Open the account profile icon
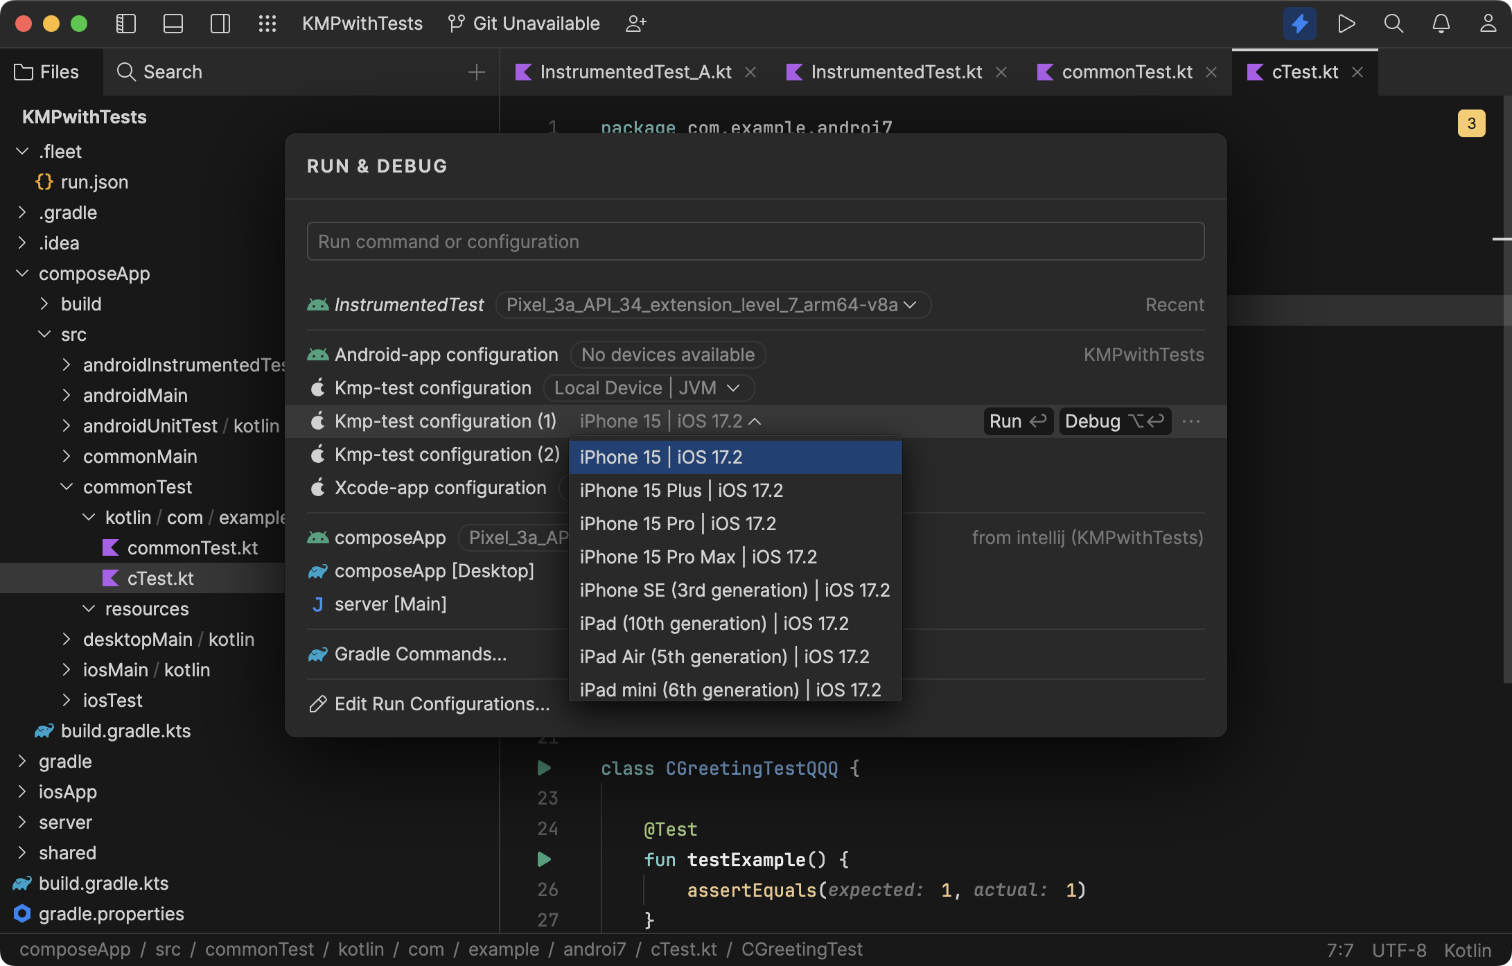The image size is (1512, 966). [1488, 23]
